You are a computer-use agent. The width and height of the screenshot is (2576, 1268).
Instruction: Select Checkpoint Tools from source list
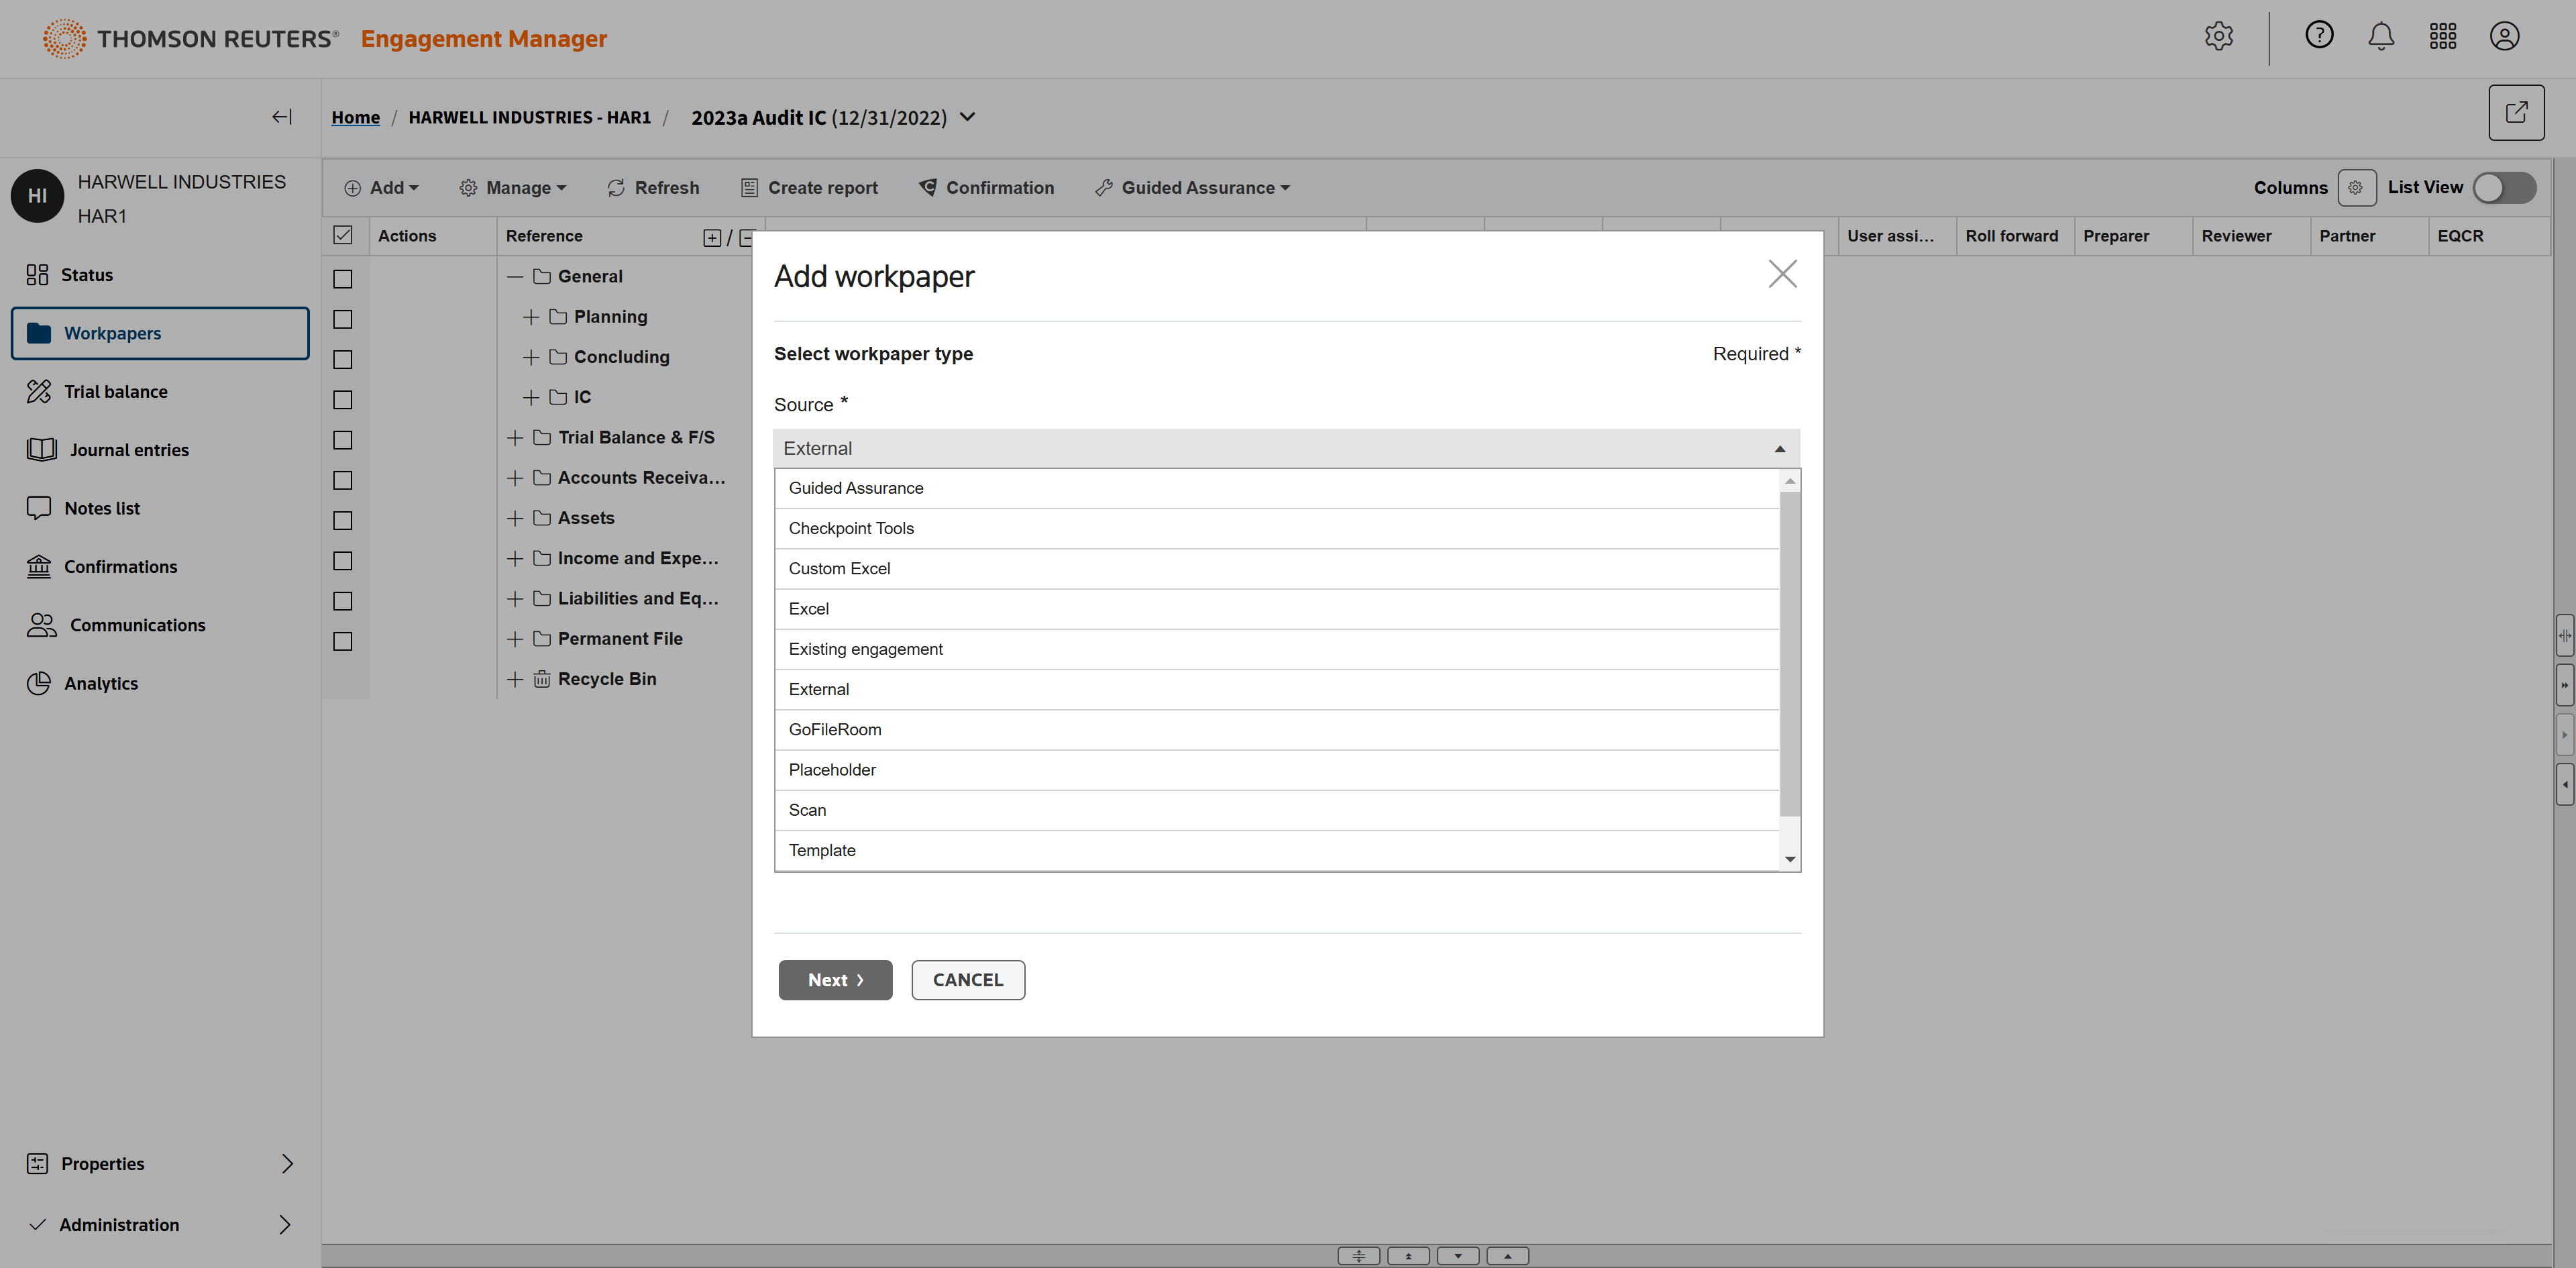point(851,528)
